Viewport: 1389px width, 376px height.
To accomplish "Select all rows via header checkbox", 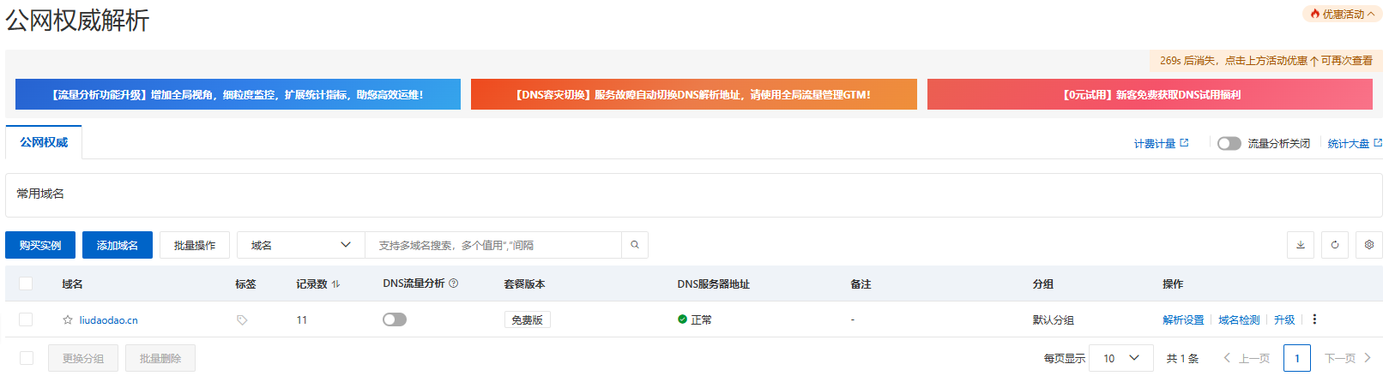I will point(26,283).
